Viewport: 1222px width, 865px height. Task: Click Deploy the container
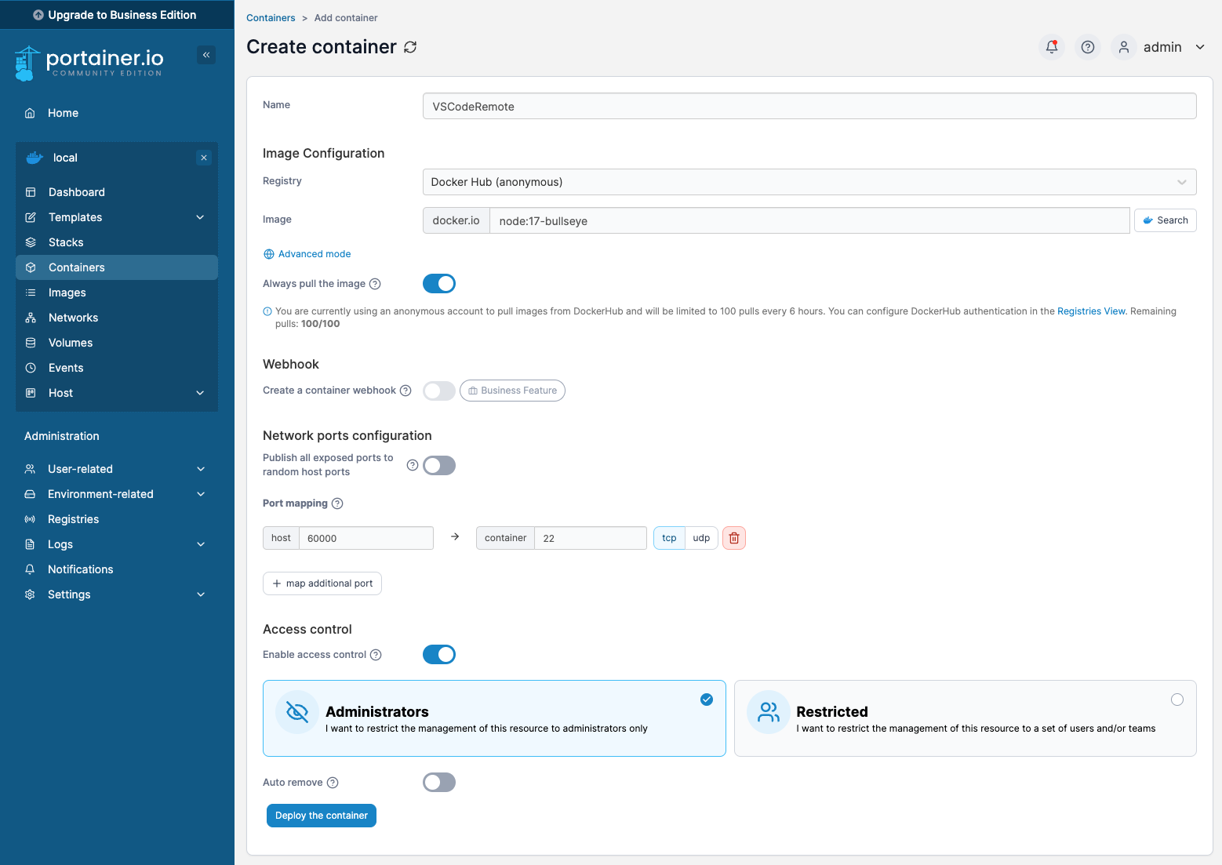click(321, 816)
